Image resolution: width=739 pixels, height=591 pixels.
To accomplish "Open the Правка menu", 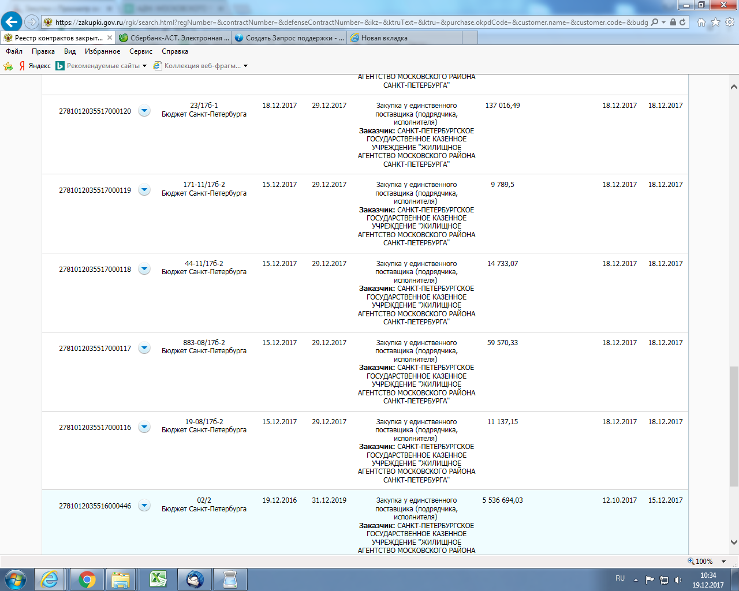I will click(43, 51).
